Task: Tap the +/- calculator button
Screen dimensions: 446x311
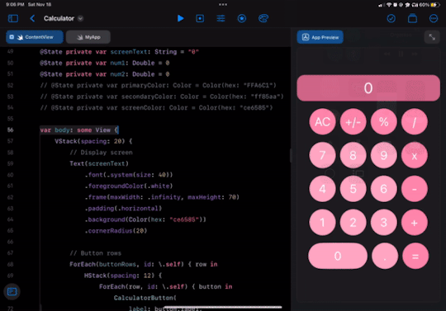Action: tap(353, 121)
